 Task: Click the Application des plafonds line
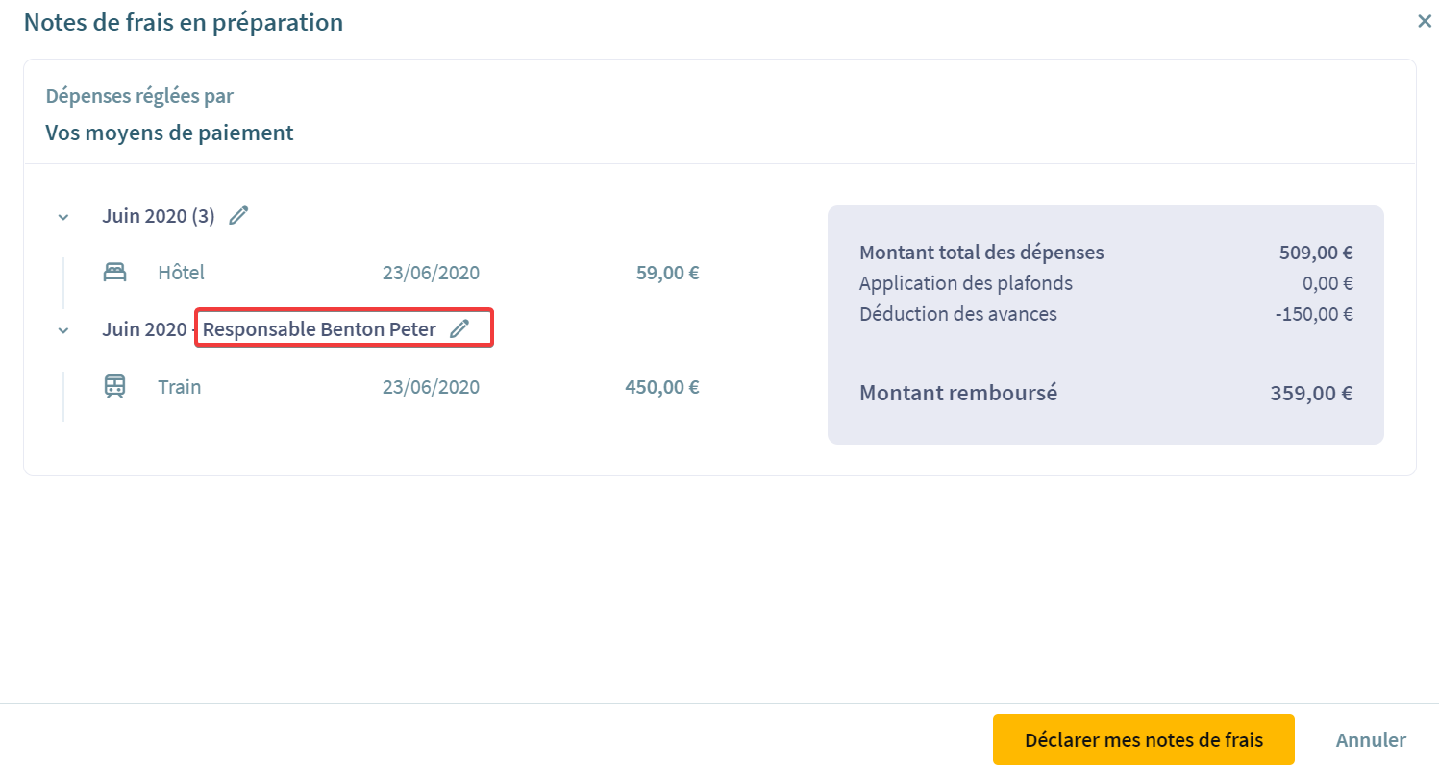coord(1106,283)
